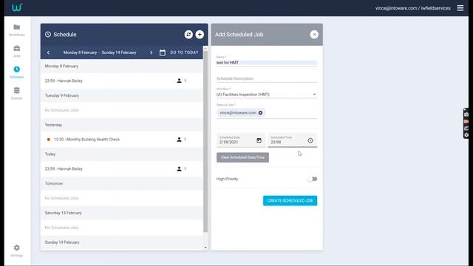The width and height of the screenshot is (473, 266).
Task: Toggle the High Priority switch
Action: (x=313, y=179)
